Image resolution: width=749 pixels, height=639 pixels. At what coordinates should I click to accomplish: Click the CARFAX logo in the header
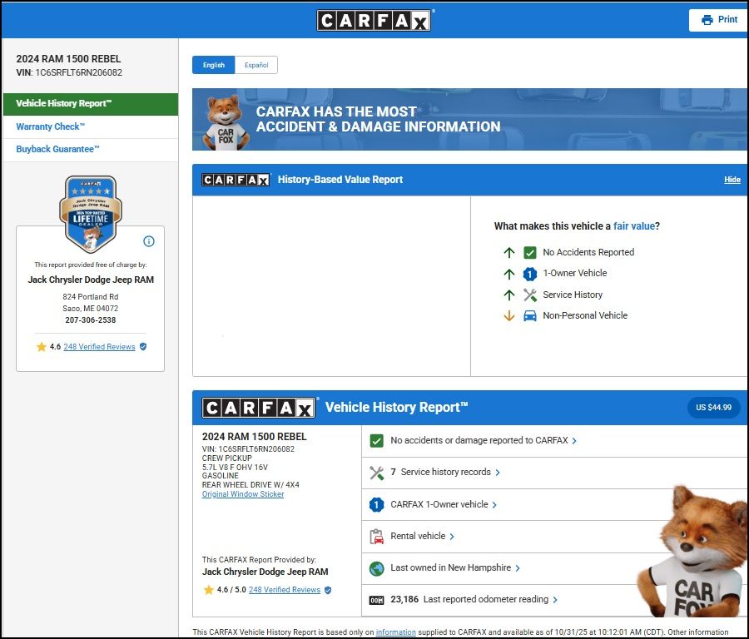pyautogui.click(x=374, y=20)
